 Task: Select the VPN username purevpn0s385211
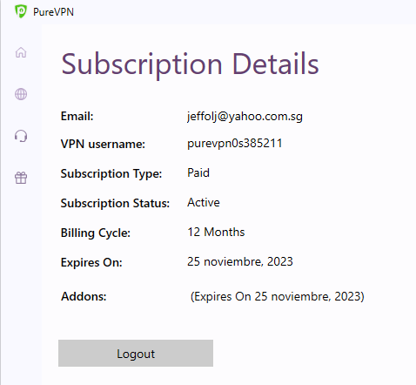[x=235, y=144]
